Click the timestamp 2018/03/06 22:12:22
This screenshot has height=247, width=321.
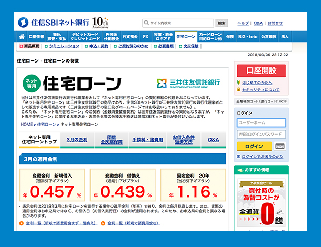click(268, 55)
